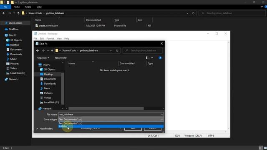Select 3D Objects in Save As tree
This screenshot has height=150, width=267.
pos(48,70)
